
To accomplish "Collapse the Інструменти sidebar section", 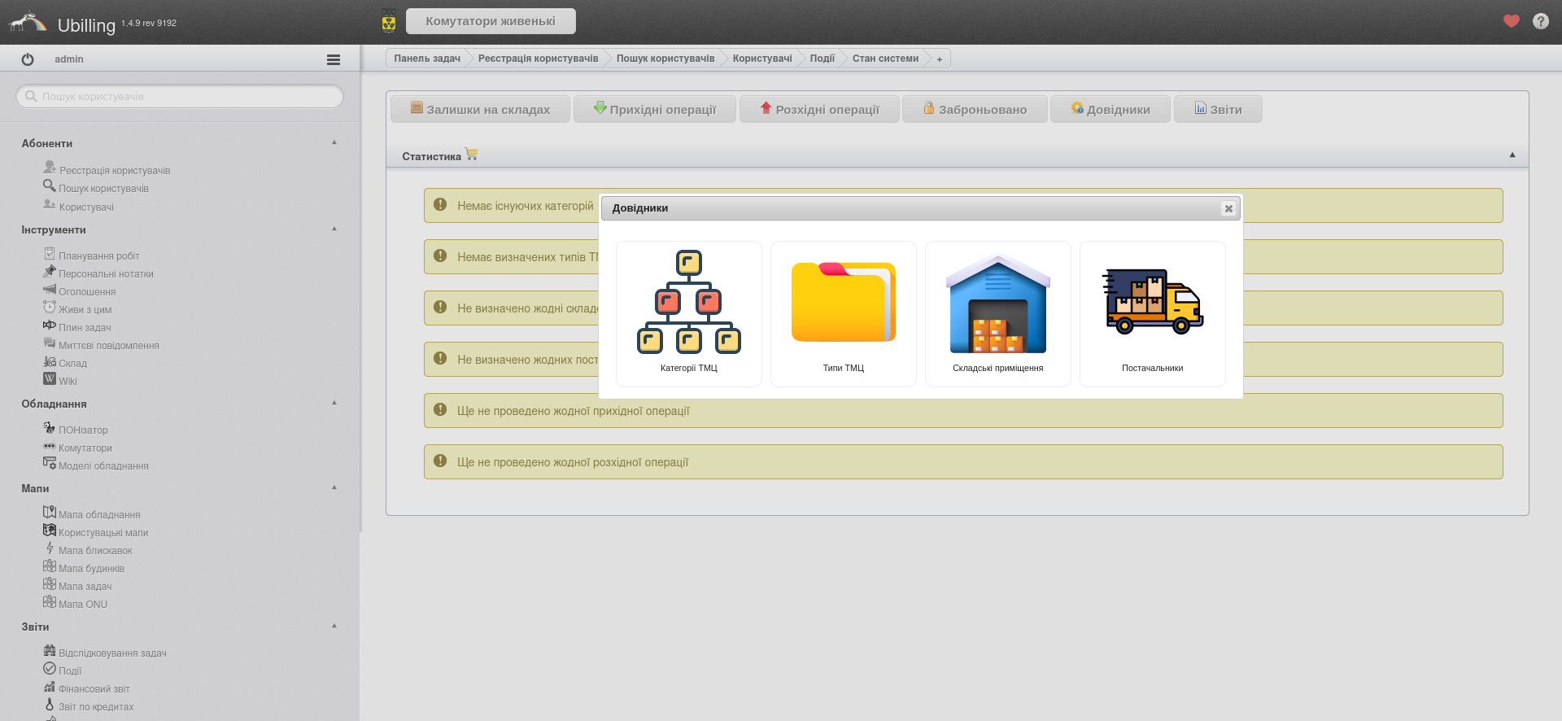I will [334, 229].
